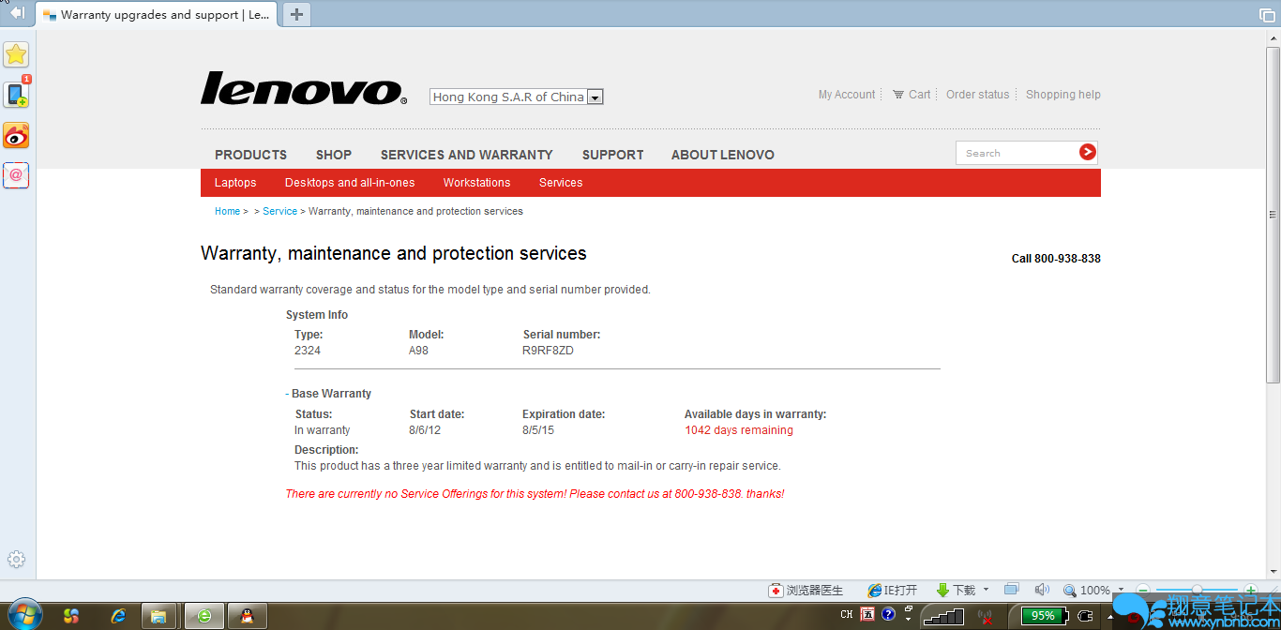The width and height of the screenshot is (1281, 630).
Task: Click 'Call 800-938-838' text
Action: pos(1056,259)
